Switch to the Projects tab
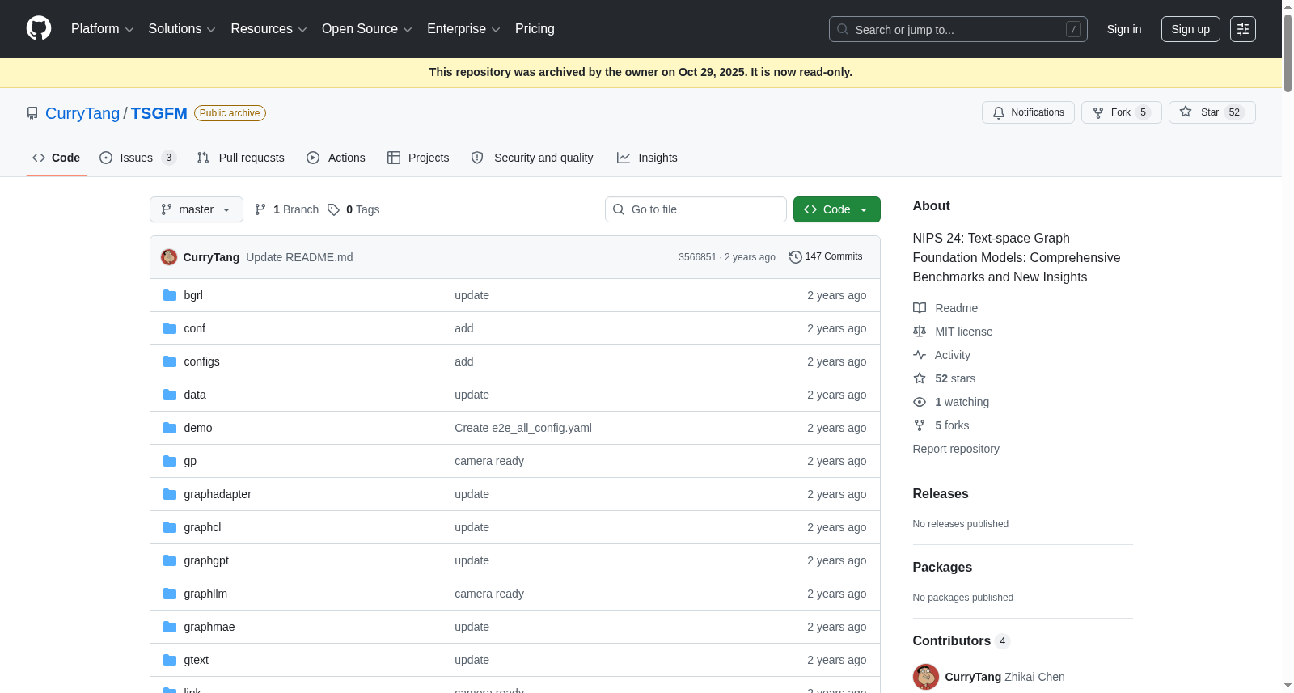The width and height of the screenshot is (1294, 693). coord(418,158)
